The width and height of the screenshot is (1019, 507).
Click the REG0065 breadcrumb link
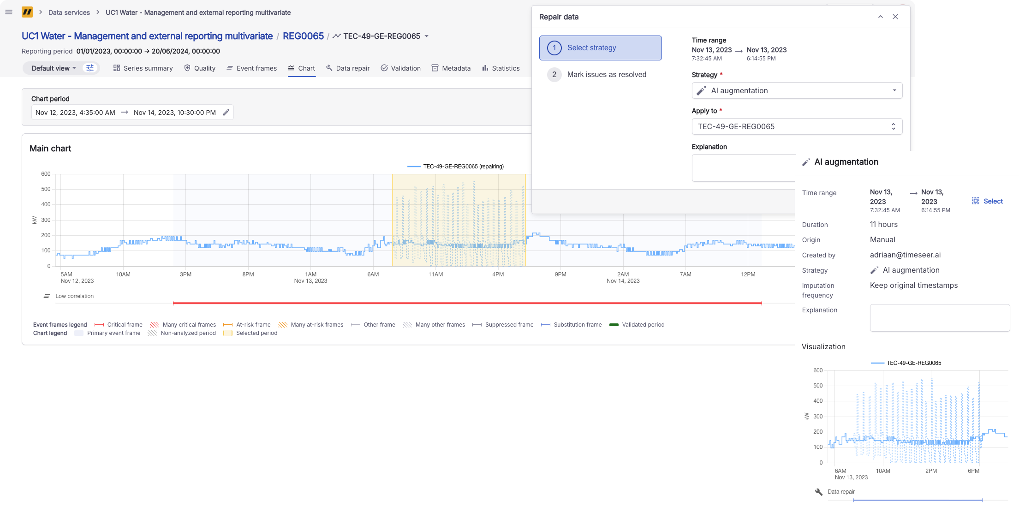[x=303, y=36]
